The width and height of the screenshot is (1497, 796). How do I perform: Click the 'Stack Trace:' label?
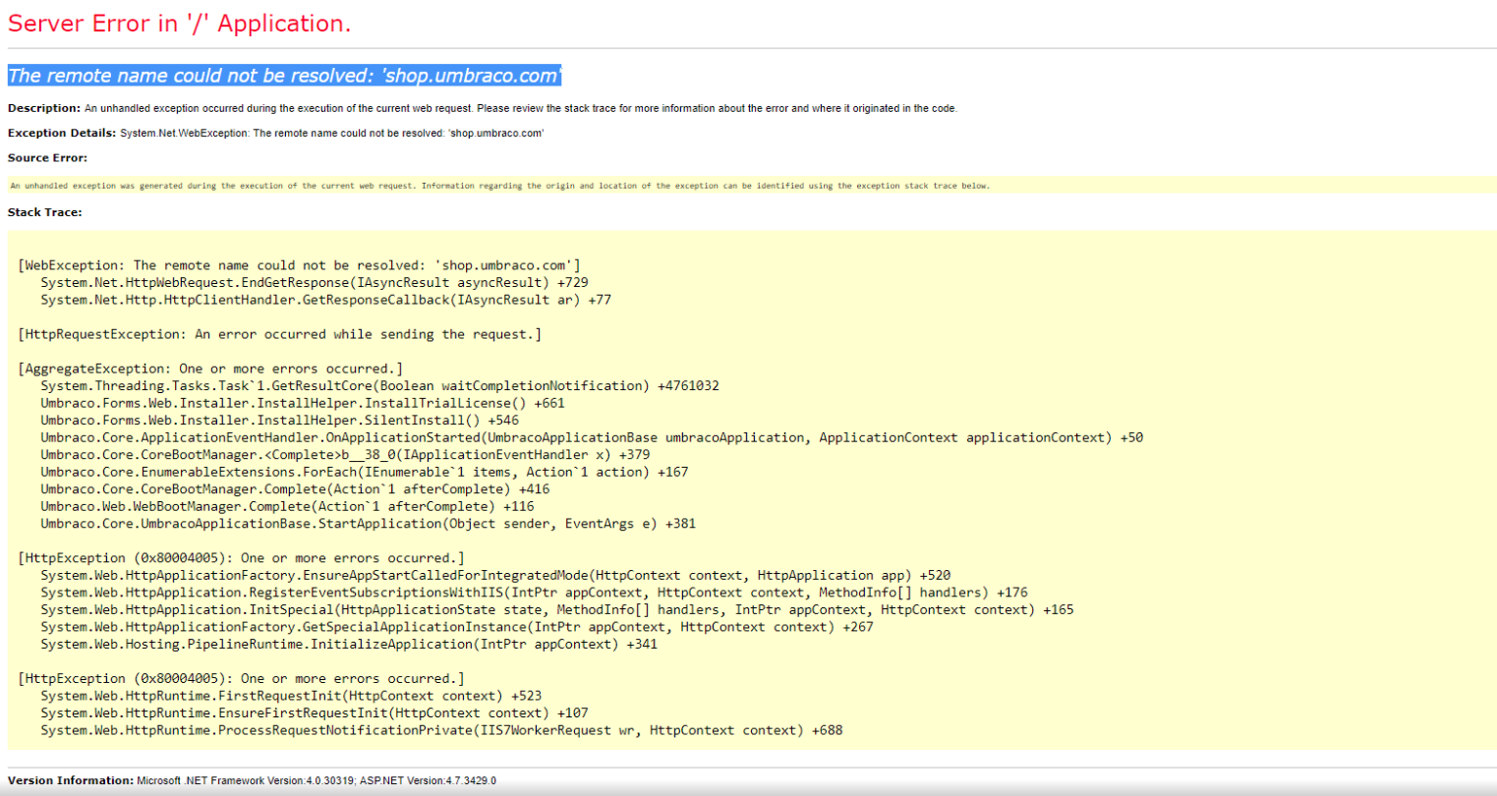pyautogui.click(x=45, y=212)
